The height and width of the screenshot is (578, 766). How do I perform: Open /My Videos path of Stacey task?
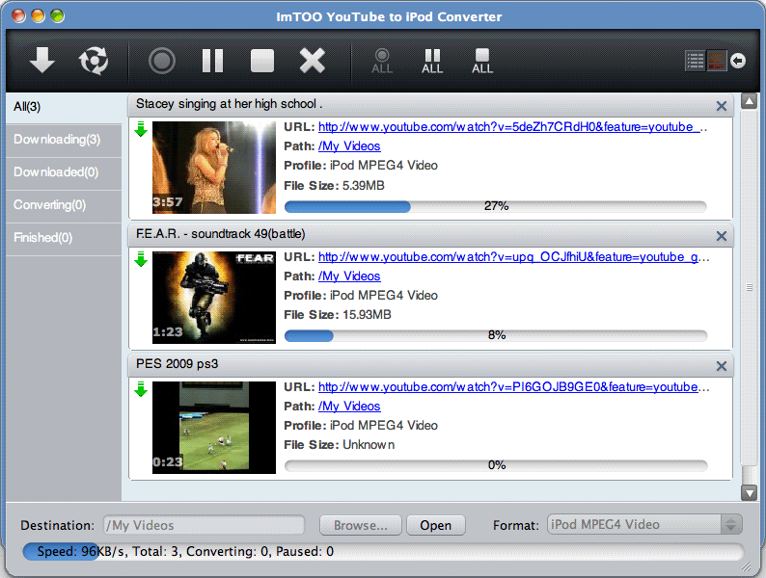(x=349, y=146)
